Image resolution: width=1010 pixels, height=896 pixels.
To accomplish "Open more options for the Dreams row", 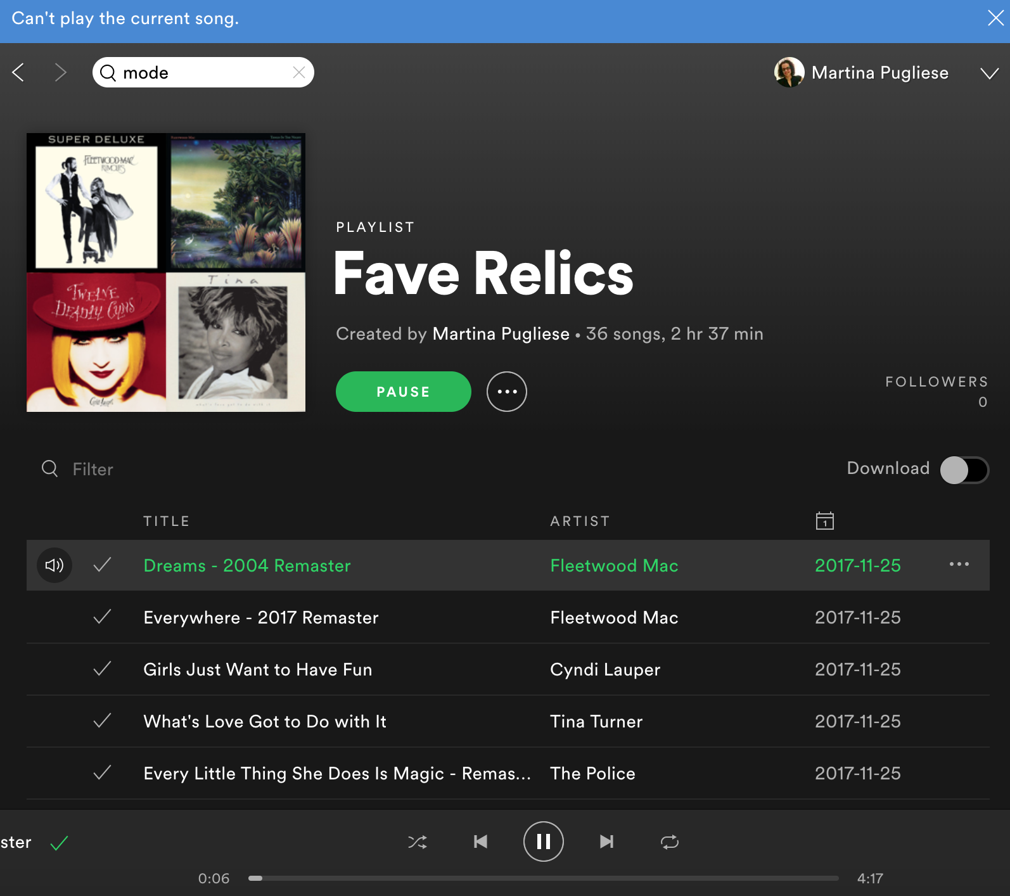I will pos(959,564).
